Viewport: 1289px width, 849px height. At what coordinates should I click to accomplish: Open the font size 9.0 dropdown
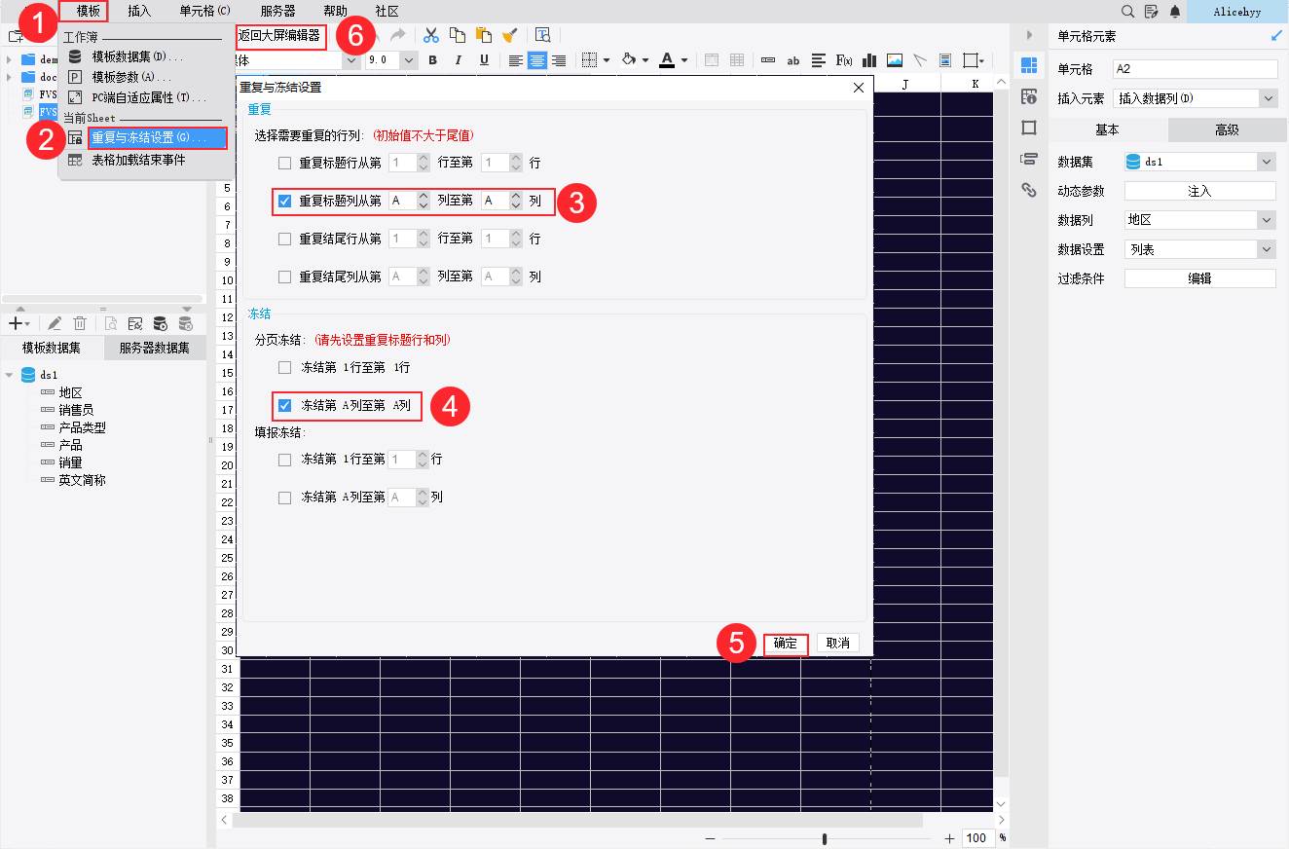click(408, 60)
